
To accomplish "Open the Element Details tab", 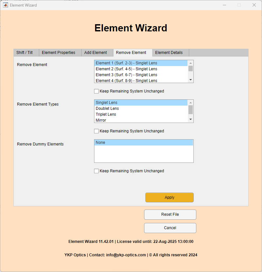I will coord(169,52).
